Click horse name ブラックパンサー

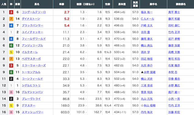pos(32,26)
